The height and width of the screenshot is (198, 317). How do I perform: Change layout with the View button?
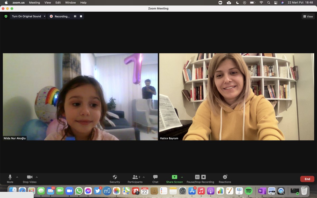click(308, 16)
